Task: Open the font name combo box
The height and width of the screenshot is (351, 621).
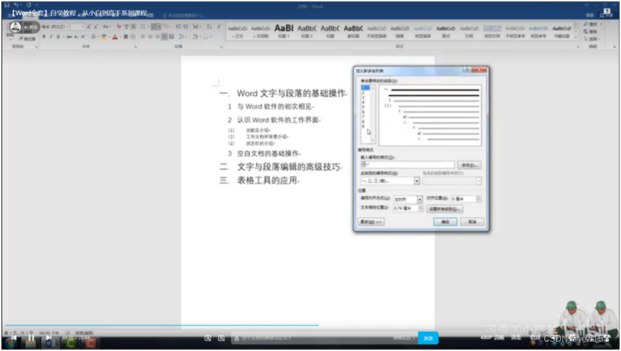Action: click(x=56, y=27)
